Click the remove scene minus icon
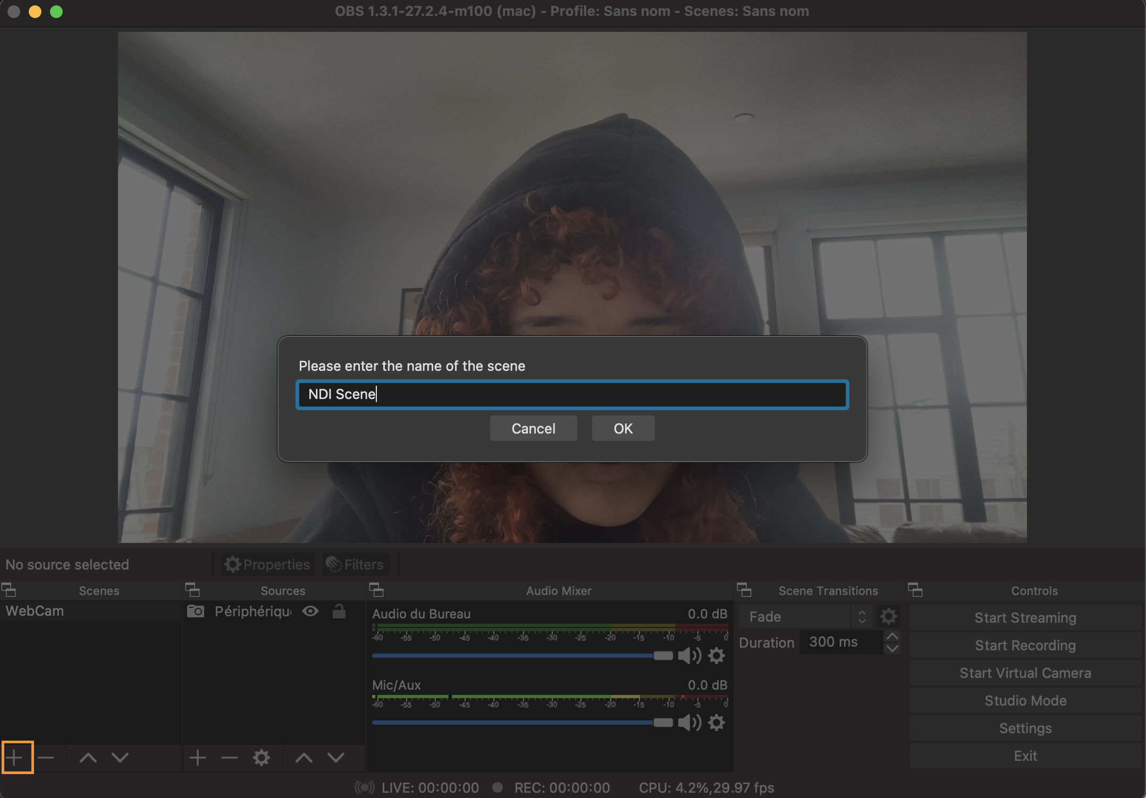 (x=46, y=758)
